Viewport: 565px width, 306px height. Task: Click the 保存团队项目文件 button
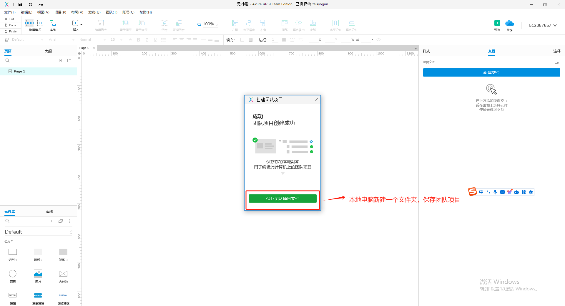(282, 199)
